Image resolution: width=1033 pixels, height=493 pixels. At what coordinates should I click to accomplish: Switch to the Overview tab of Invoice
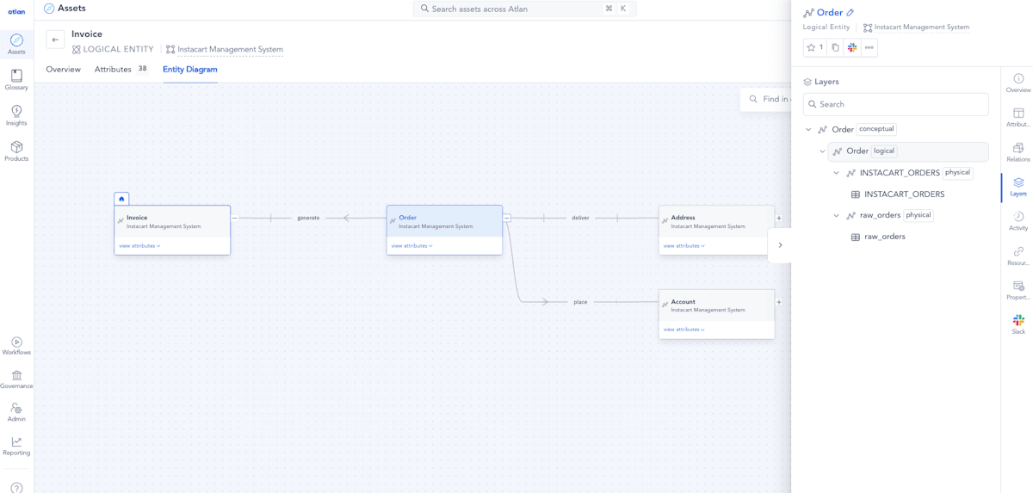(64, 70)
